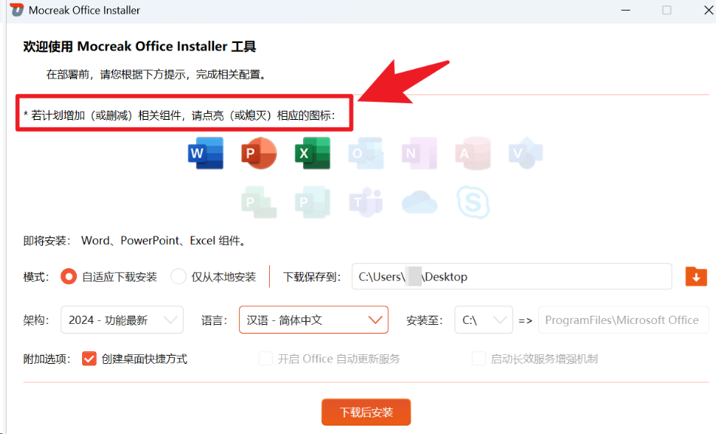This screenshot has height=434, width=716.
Task: Click the 下载后安装 button
Action: pos(366,412)
